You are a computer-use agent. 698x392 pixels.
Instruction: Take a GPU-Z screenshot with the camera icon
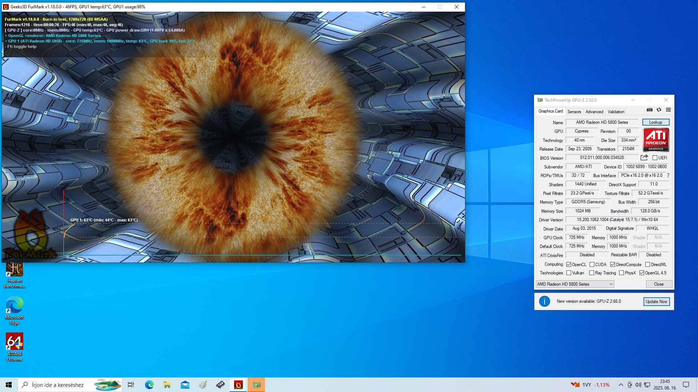click(x=650, y=110)
